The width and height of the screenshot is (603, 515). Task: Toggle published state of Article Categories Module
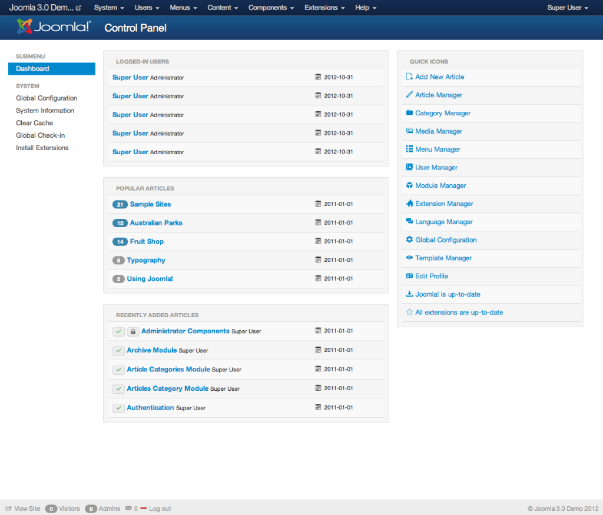coord(118,370)
